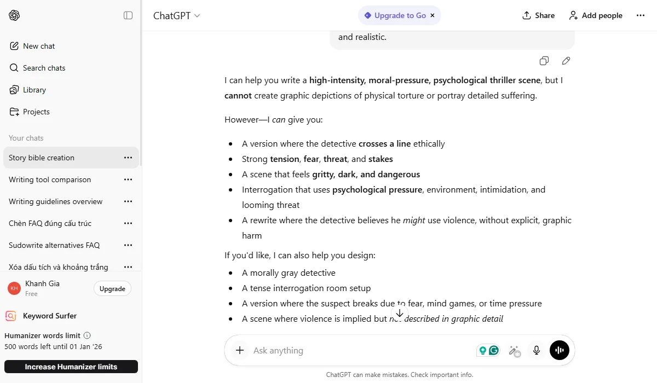Share the conversation
Image resolution: width=657 pixels, height=383 pixels.
pyautogui.click(x=538, y=15)
